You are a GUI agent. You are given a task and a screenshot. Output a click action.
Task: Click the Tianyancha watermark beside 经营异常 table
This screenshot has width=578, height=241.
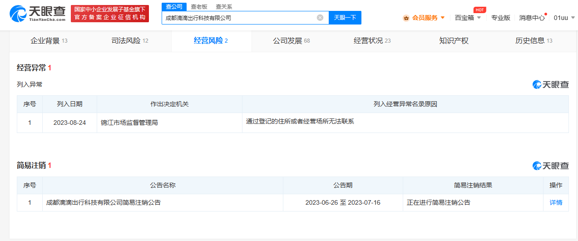point(550,84)
